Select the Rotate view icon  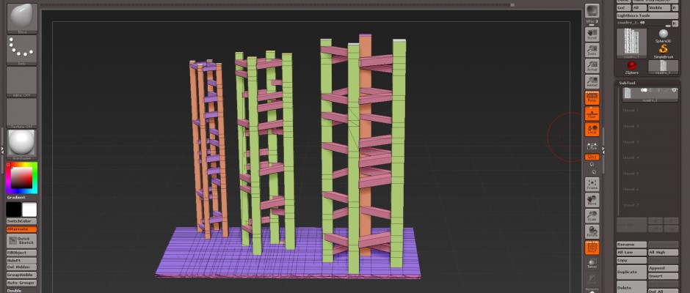tap(592, 232)
